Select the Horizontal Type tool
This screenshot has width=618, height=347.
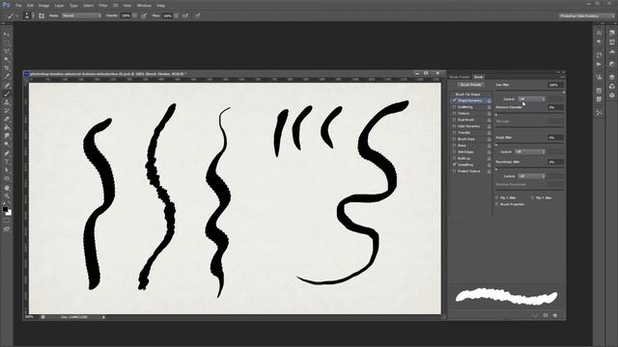pyautogui.click(x=7, y=161)
